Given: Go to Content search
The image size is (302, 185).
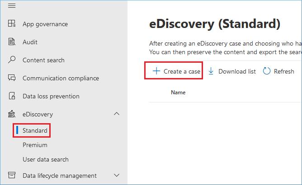Looking at the screenshot, I should [x=43, y=60].
